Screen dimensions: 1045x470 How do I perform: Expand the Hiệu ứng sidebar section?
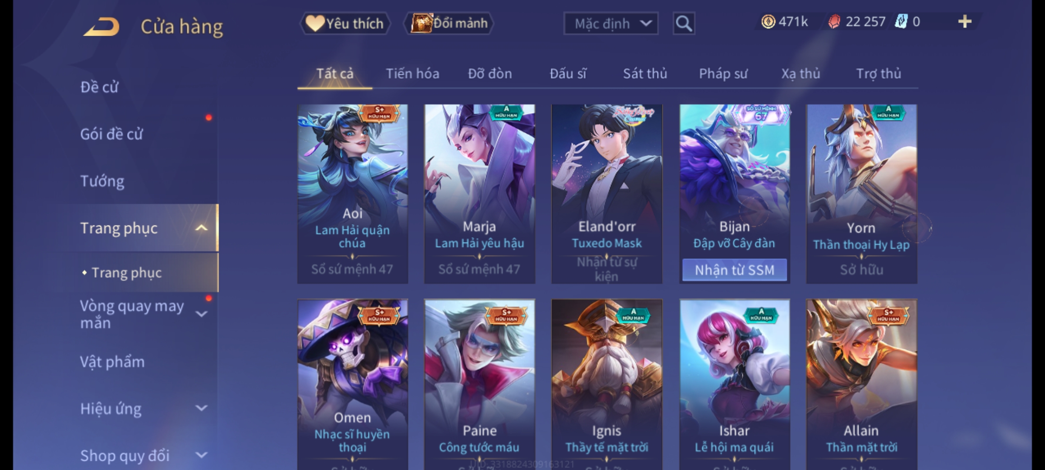201,408
